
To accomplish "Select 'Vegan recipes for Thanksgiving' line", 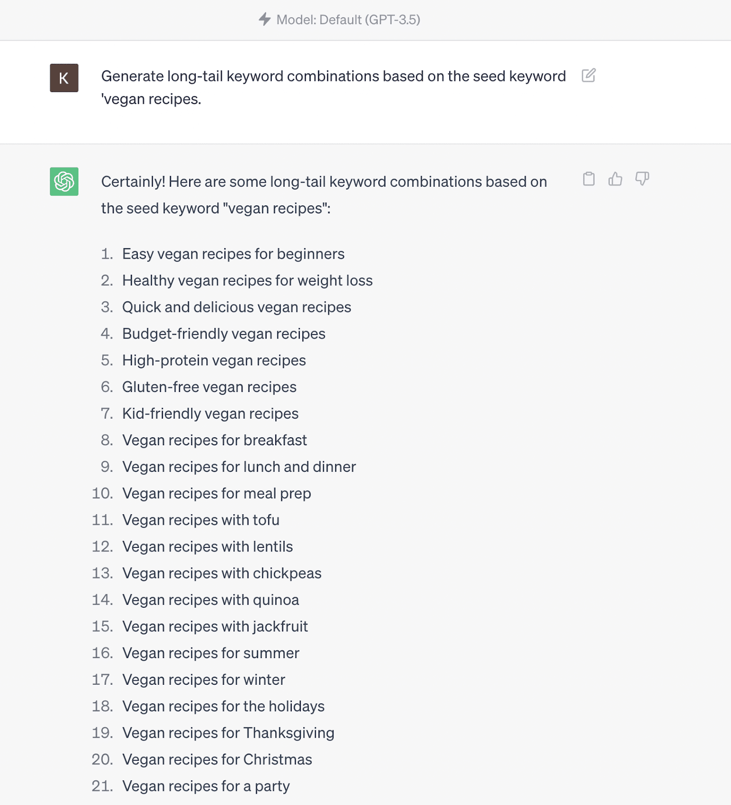I will pyautogui.click(x=228, y=733).
